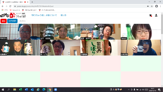The height and width of the screenshot is (92, 163).
Task: Open the Windows Start menu
Action: pos(3,90)
